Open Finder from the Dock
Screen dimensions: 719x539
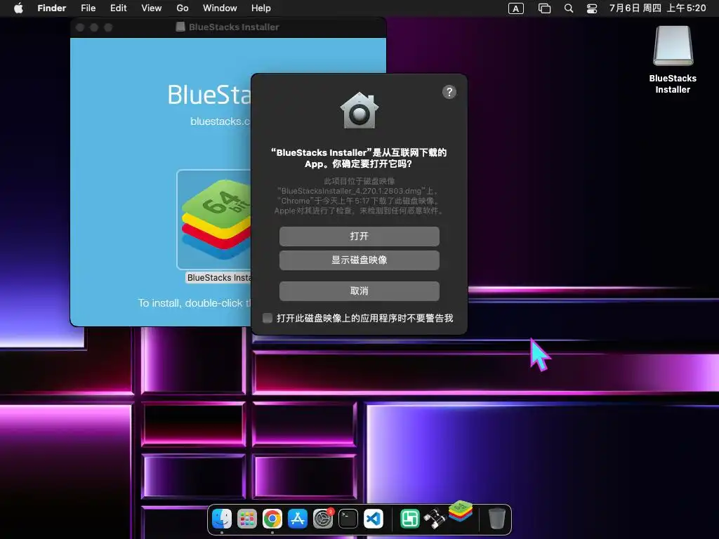pos(222,519)
